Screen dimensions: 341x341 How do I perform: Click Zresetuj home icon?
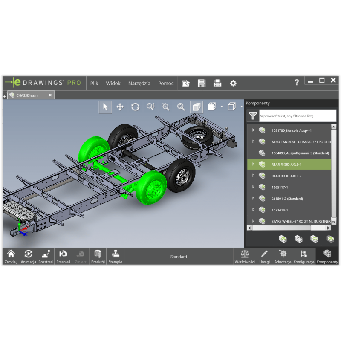(11, 257)
